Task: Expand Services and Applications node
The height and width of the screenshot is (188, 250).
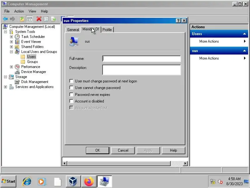Action: (5, 87)
